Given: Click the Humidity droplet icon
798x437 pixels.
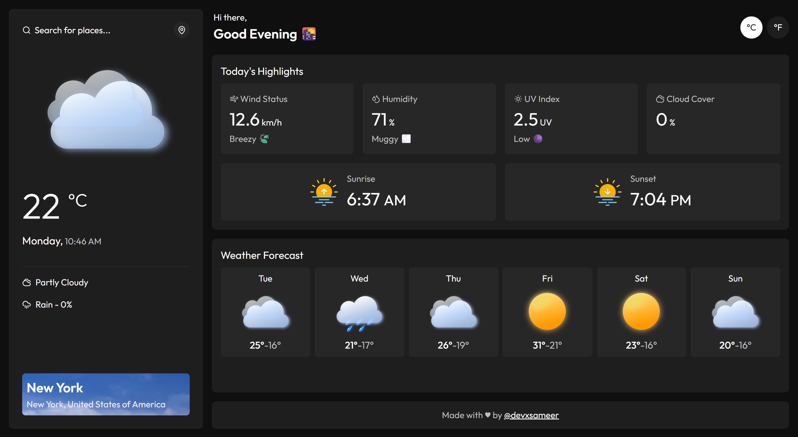Looking at the screenshot, I should [375, 99].
